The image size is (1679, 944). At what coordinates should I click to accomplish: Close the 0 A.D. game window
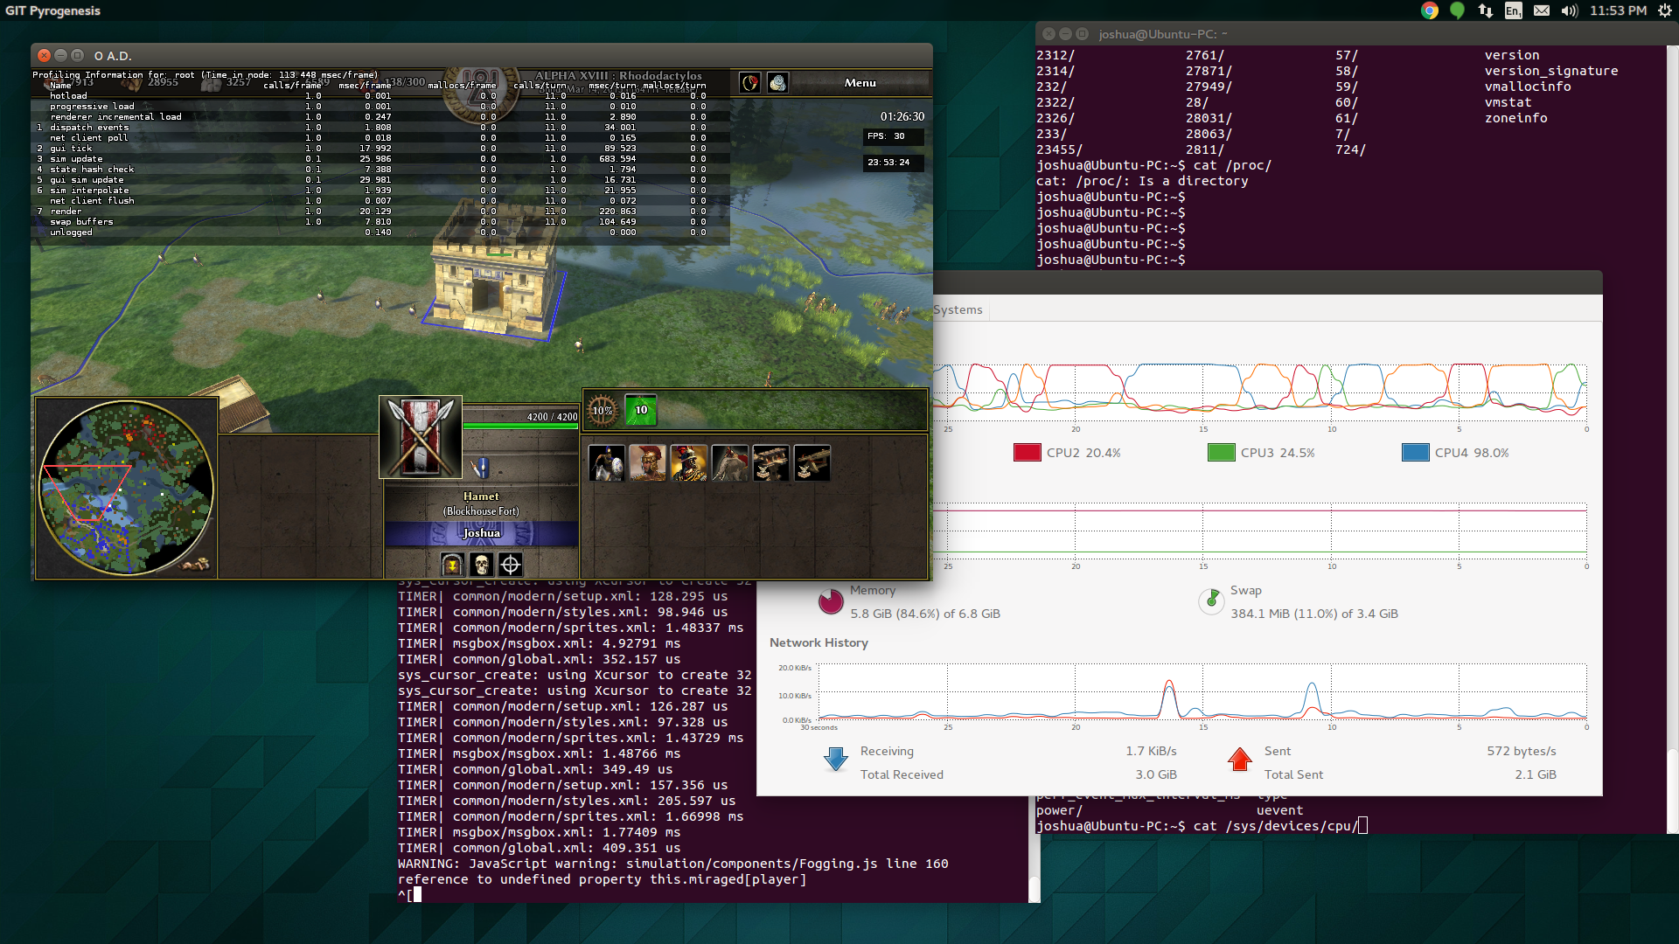44,55
